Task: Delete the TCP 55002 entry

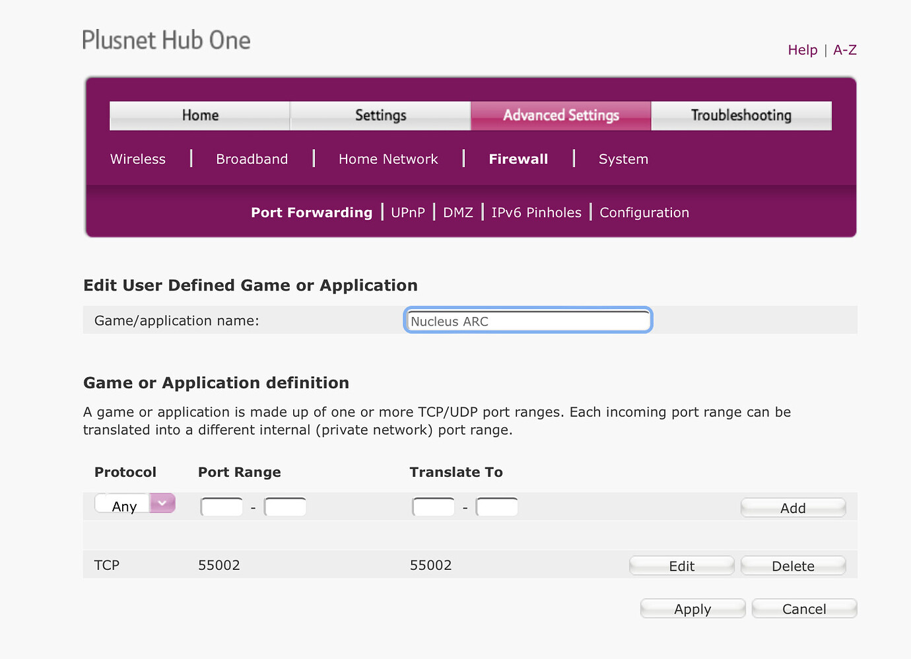Action: (x=793, y=565)
